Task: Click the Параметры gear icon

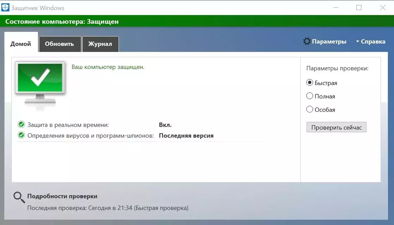Action: 307,41
